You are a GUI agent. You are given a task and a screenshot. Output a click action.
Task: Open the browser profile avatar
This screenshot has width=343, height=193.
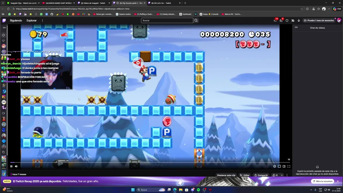coord(324,9)
